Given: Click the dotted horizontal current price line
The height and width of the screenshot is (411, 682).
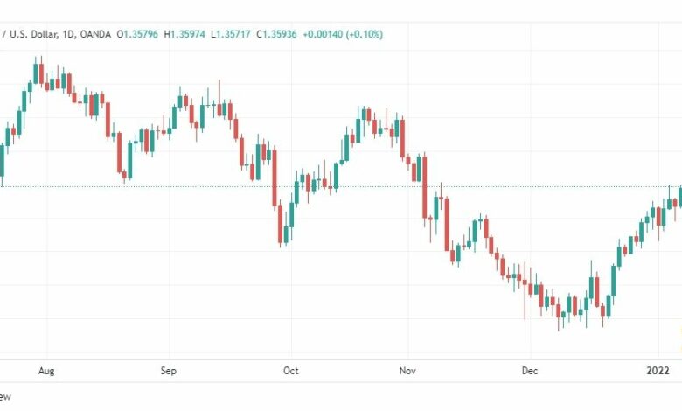Looking at the screenshot, I should pos(341,186).
